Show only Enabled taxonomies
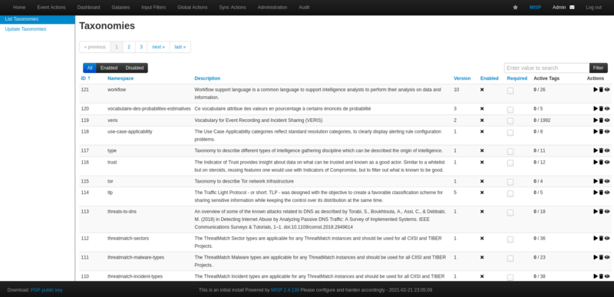 point(109,68)
